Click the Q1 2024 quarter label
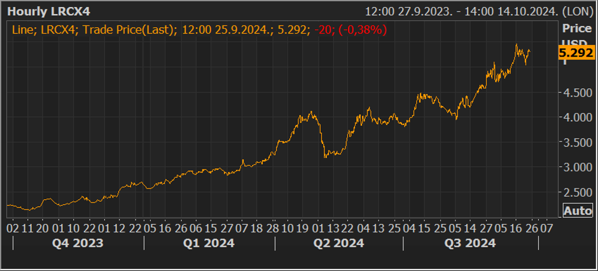 (x=209, y=243)
